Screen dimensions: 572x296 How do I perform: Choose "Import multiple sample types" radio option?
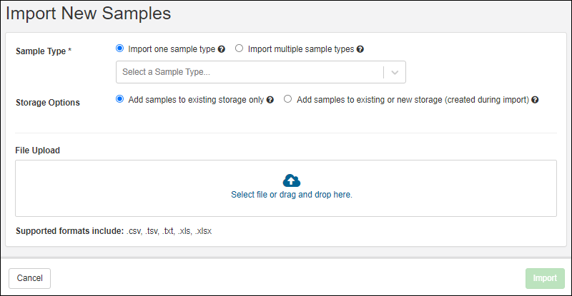click(240, 49)
